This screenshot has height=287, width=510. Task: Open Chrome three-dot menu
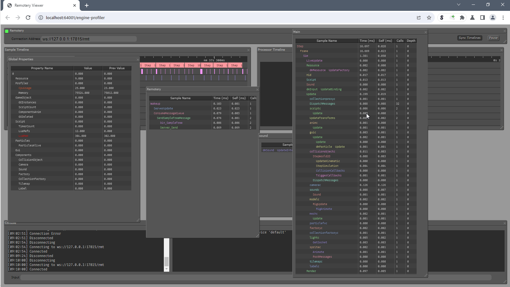point(503,18)
